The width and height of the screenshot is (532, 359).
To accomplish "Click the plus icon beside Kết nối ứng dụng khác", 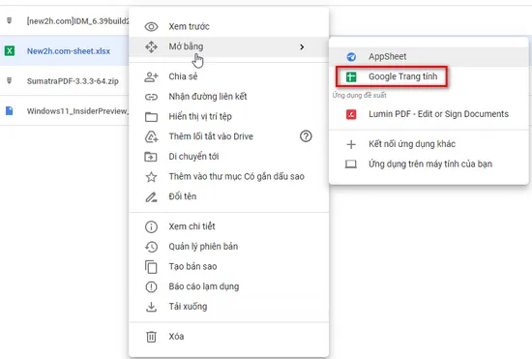I will click(351, 144).
